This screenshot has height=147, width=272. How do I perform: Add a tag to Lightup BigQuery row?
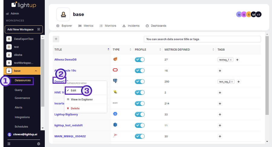coord(220,114)
